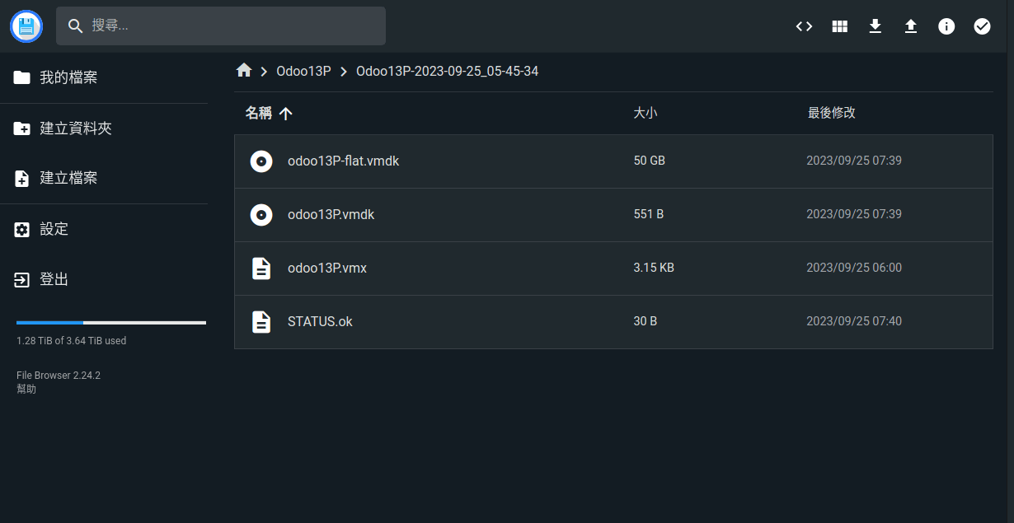The image size is (1014, 523).
Task: Show file info via info icon
Action: coord(946,26)
